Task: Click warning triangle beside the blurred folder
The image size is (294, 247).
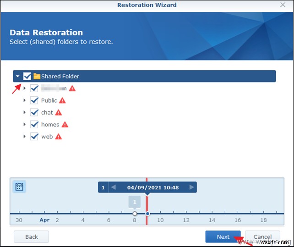Action: coord(72,88)
